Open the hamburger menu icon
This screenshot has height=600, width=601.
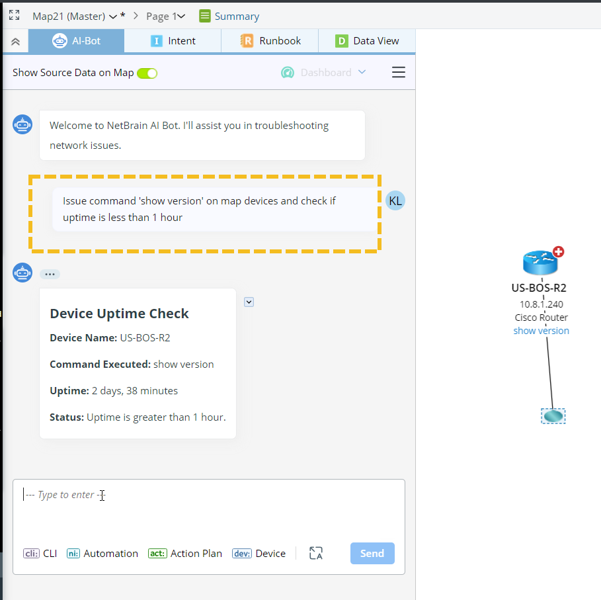point(399,72)
